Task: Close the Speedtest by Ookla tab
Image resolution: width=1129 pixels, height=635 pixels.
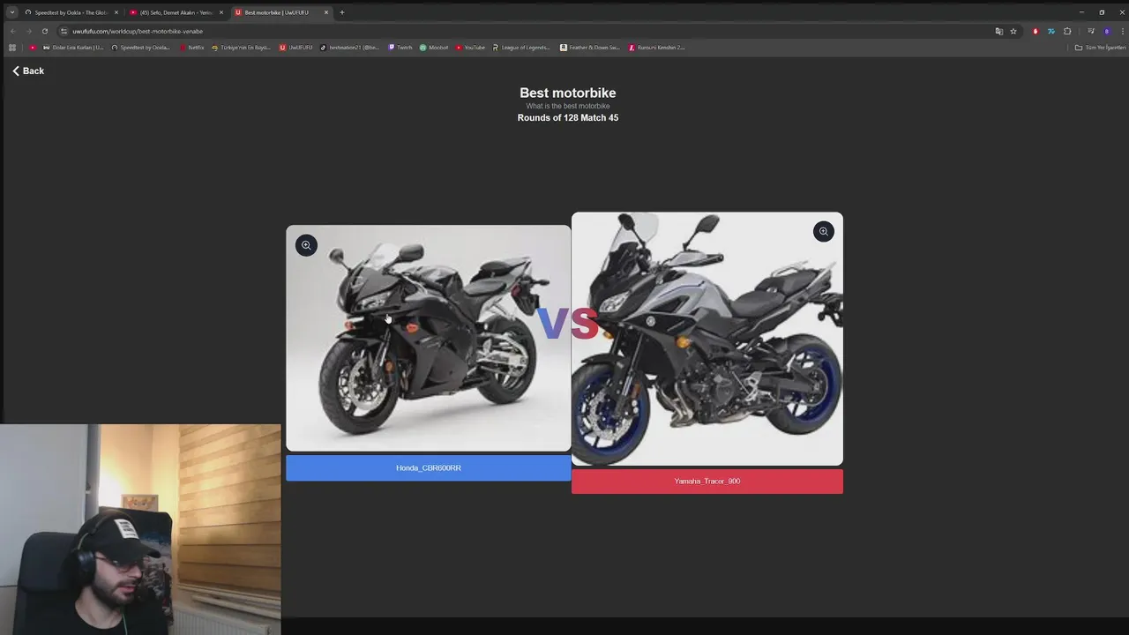Action: pyautogui.click(x=116, y=12)
